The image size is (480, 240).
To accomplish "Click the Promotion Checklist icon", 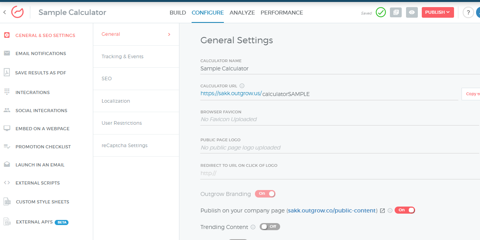I will tap(7, 146).
